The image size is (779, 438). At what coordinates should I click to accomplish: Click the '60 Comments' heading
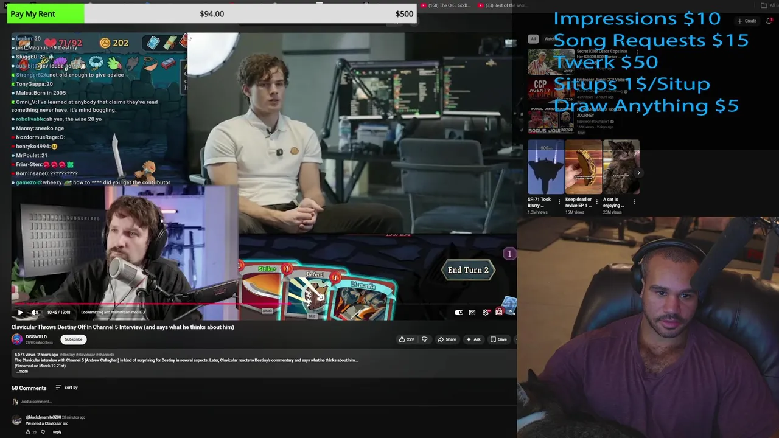point(29,388)
